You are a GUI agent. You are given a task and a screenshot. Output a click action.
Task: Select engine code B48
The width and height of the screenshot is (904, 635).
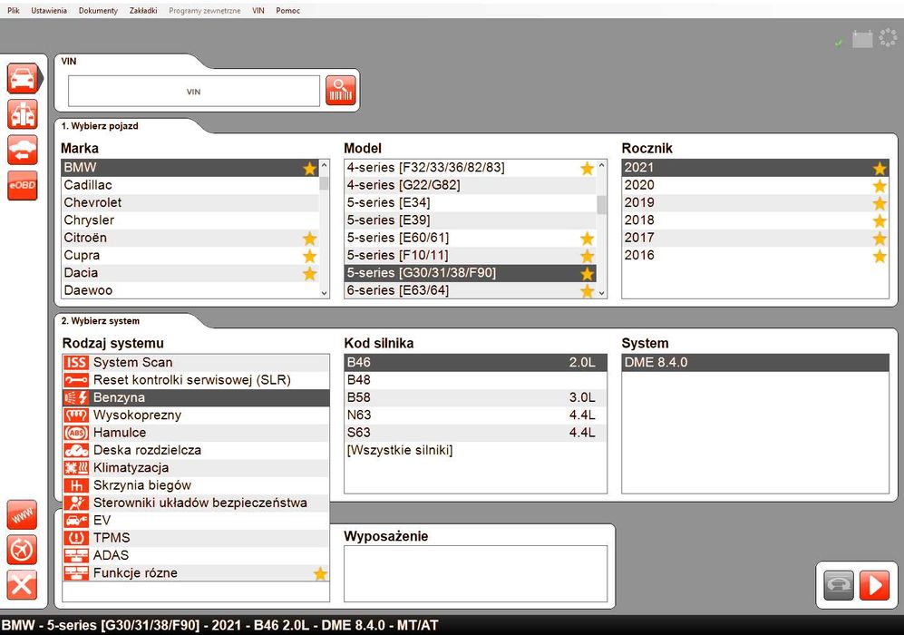click(476, 379)
